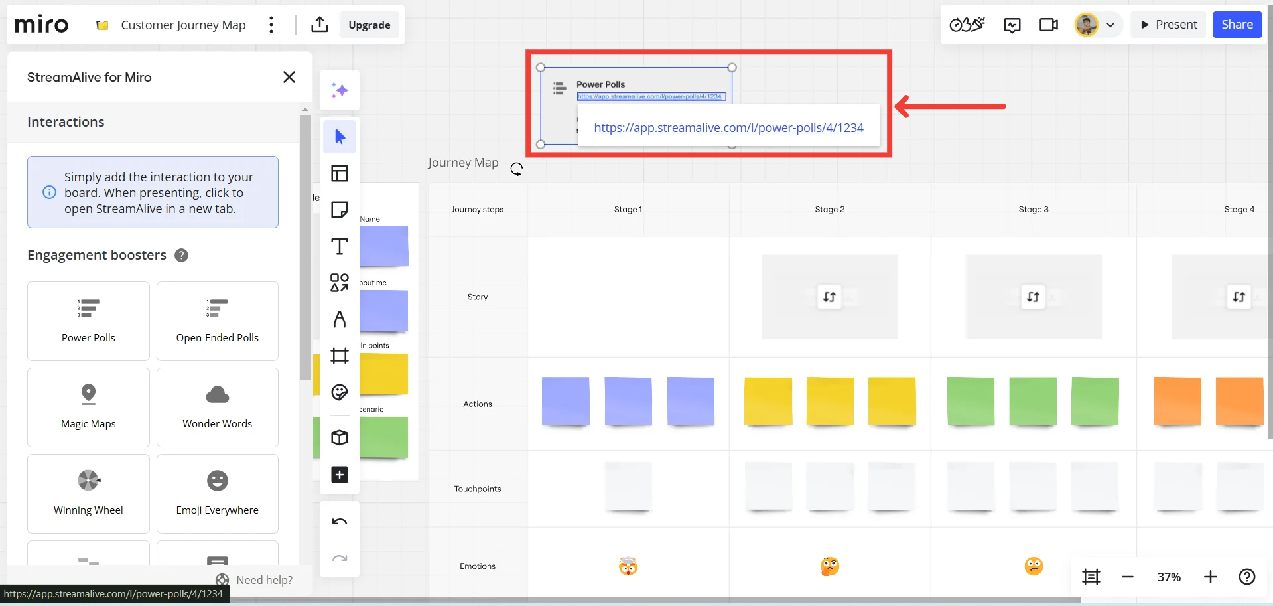Open the Shapes and lines tool

pyautogui.click(x=340, y=283)
